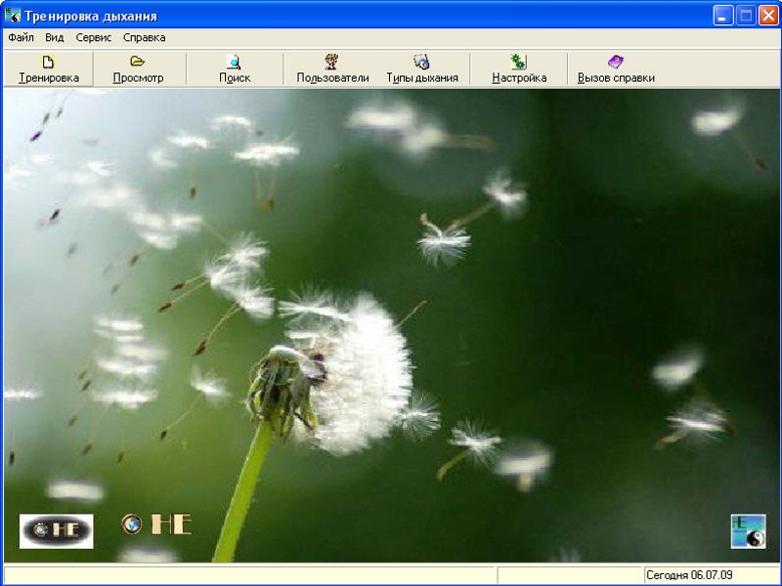
Task: Click Вызов справки help button
Action: pyautogui.click(x=616, y=69)
